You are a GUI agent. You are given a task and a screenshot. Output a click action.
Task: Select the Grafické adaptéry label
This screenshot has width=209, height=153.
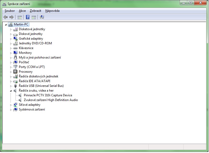(x=31, y=39)
